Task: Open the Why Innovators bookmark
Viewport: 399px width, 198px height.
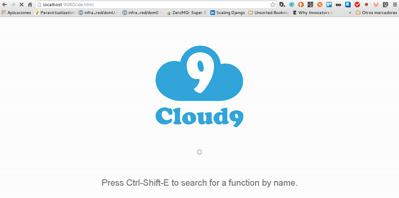Action: pos(313,13)
